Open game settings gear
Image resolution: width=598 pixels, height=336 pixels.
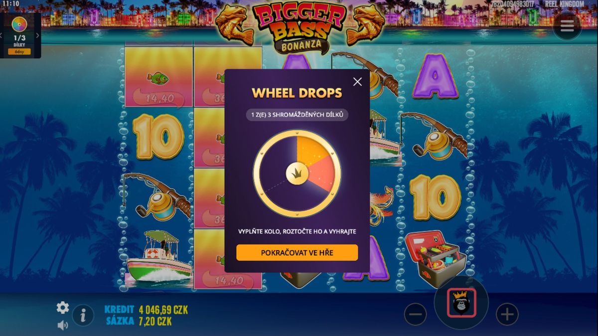(63, 308)
